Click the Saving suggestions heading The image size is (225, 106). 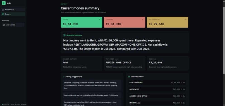[74, 77]
